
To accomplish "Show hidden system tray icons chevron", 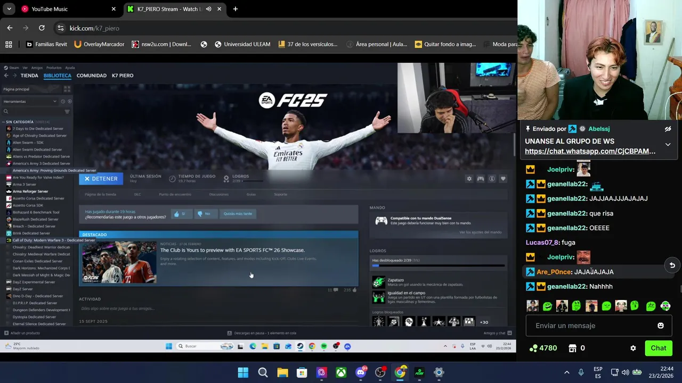I will coord(567,372).
